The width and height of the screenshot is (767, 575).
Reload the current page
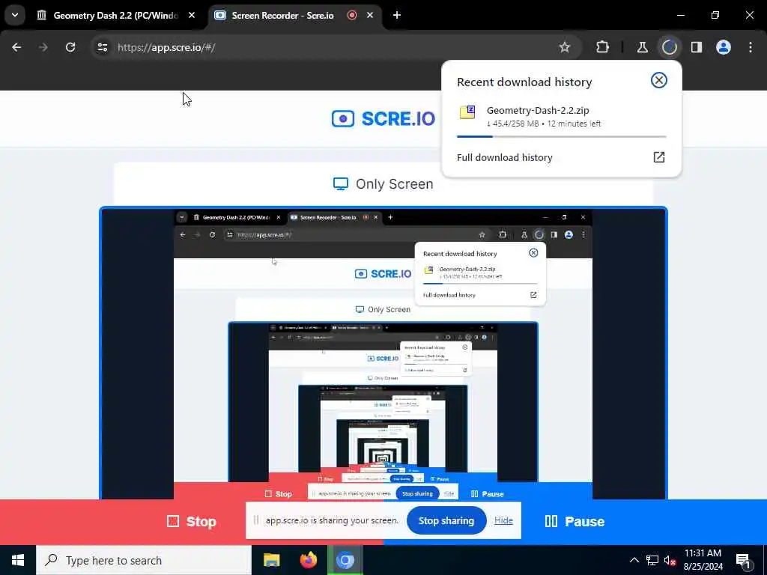[x=70, y=47]
